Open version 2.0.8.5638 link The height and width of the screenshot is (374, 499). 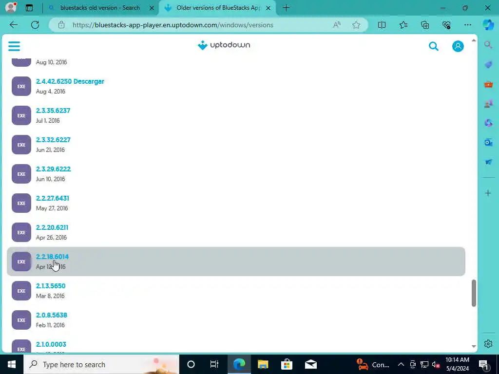click(x=52, y=316)
